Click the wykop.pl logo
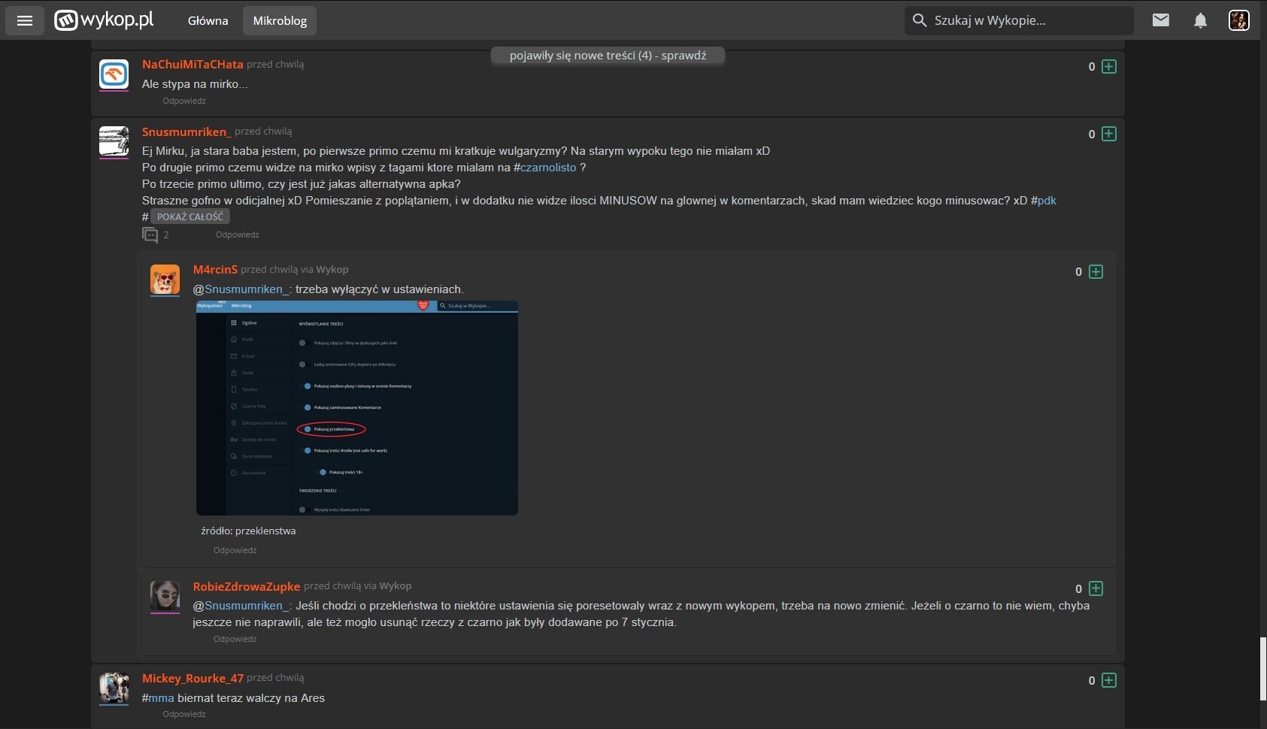The width and height of the screenshot is (1267, 729). [105, 20]
